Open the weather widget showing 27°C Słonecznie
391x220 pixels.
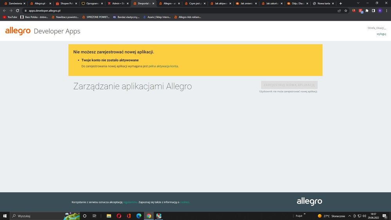pos(331,216)
